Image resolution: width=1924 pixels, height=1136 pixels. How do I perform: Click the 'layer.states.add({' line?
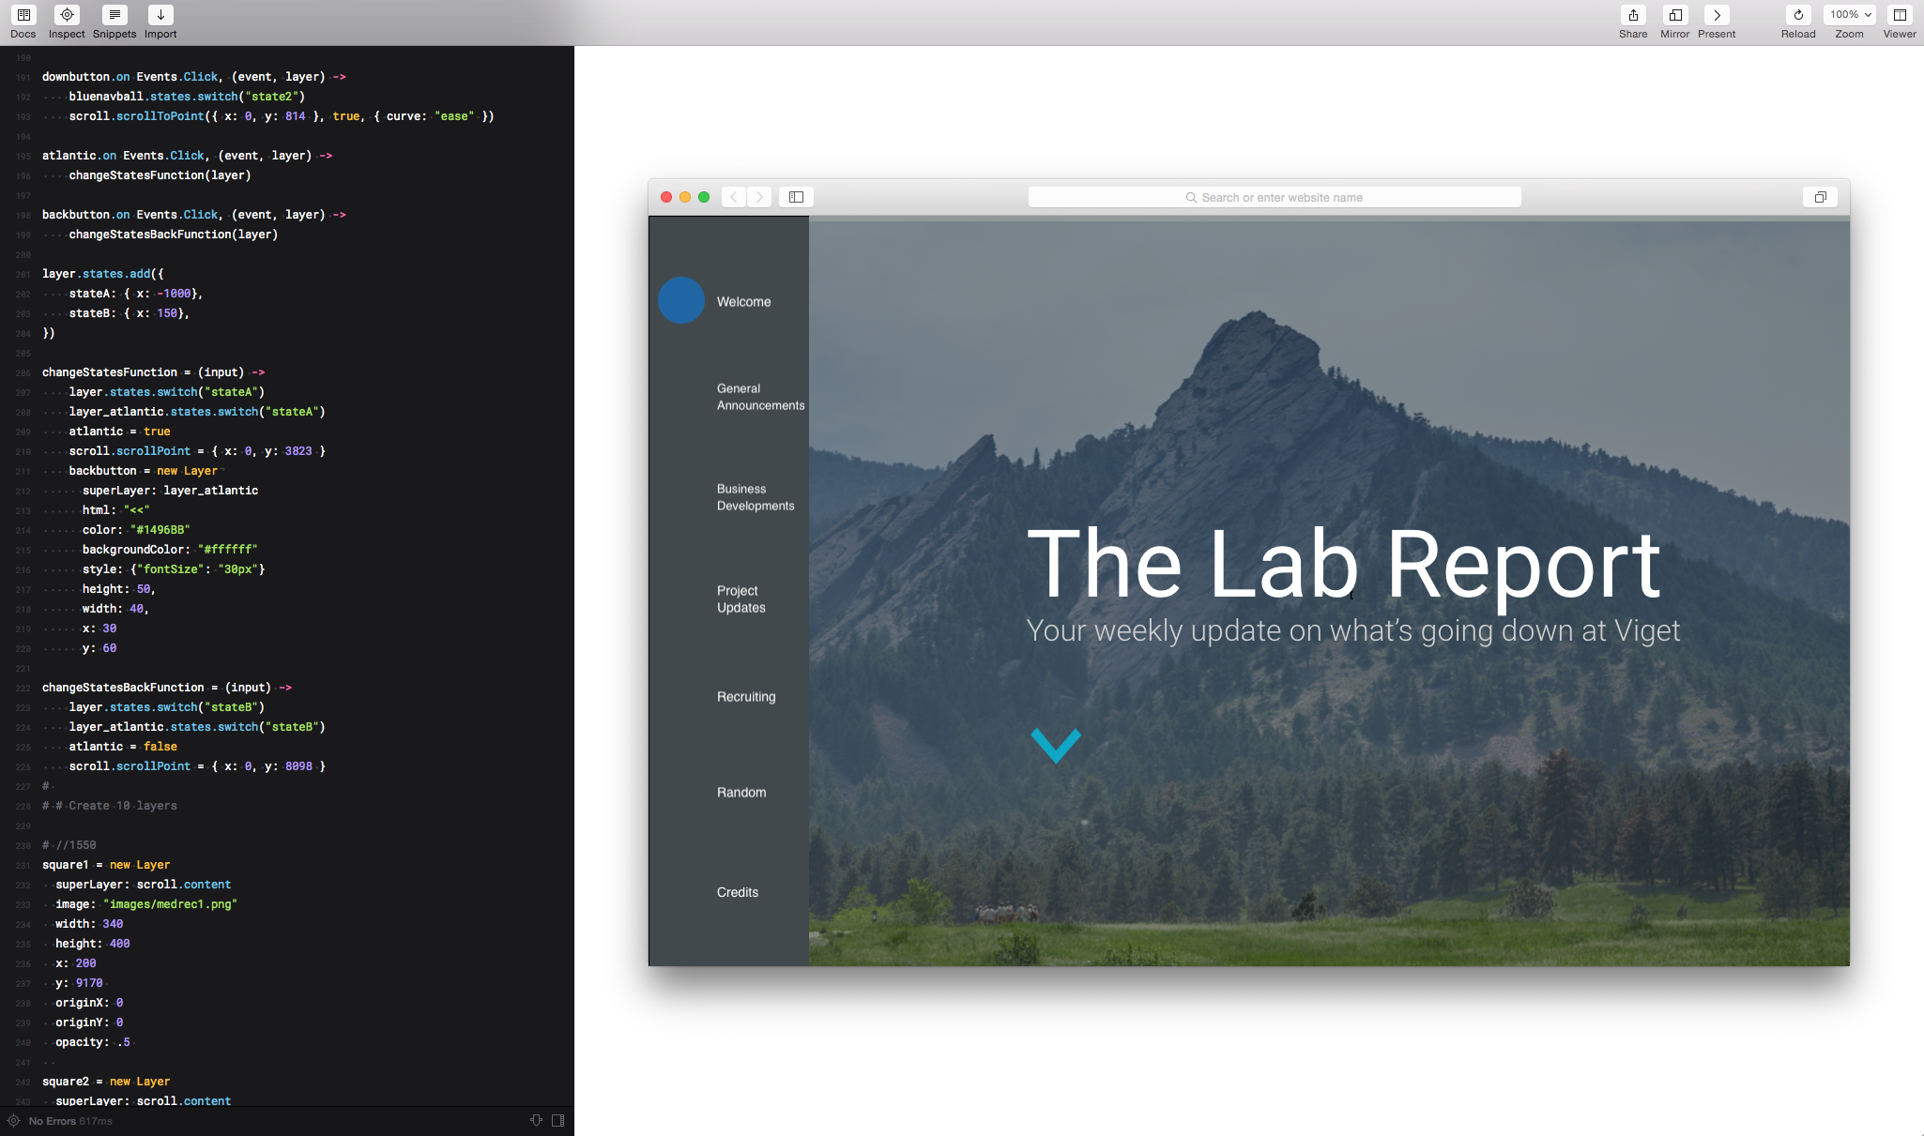point(103,274)
